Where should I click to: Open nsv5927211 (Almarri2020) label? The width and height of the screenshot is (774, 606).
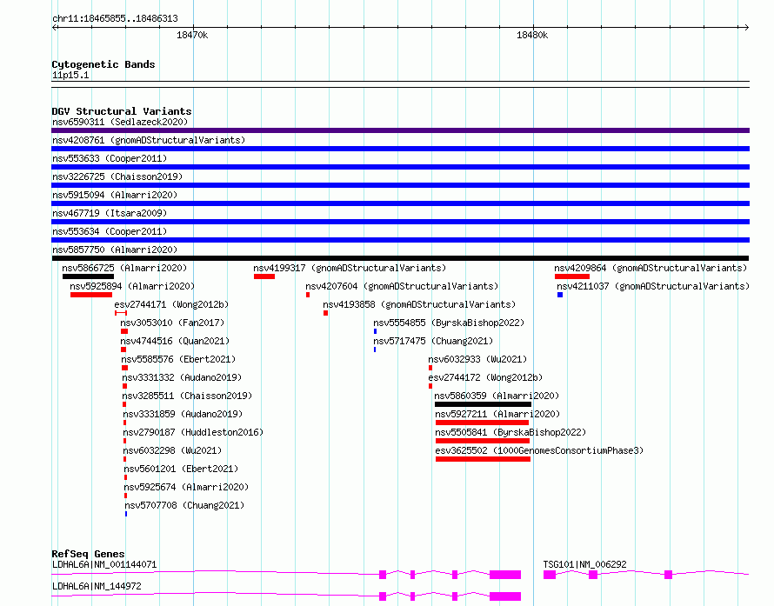[498, 414]
